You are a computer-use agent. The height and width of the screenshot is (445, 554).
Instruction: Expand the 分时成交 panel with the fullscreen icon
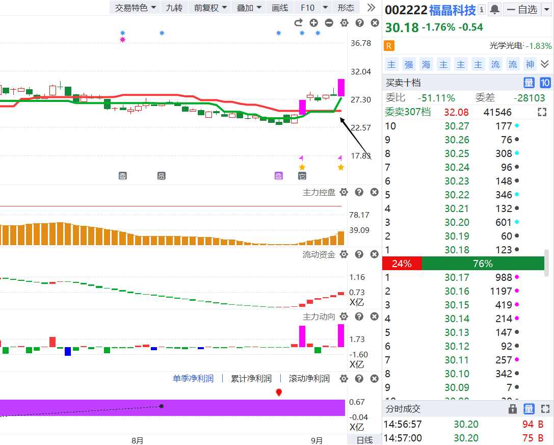click(545, 409)
